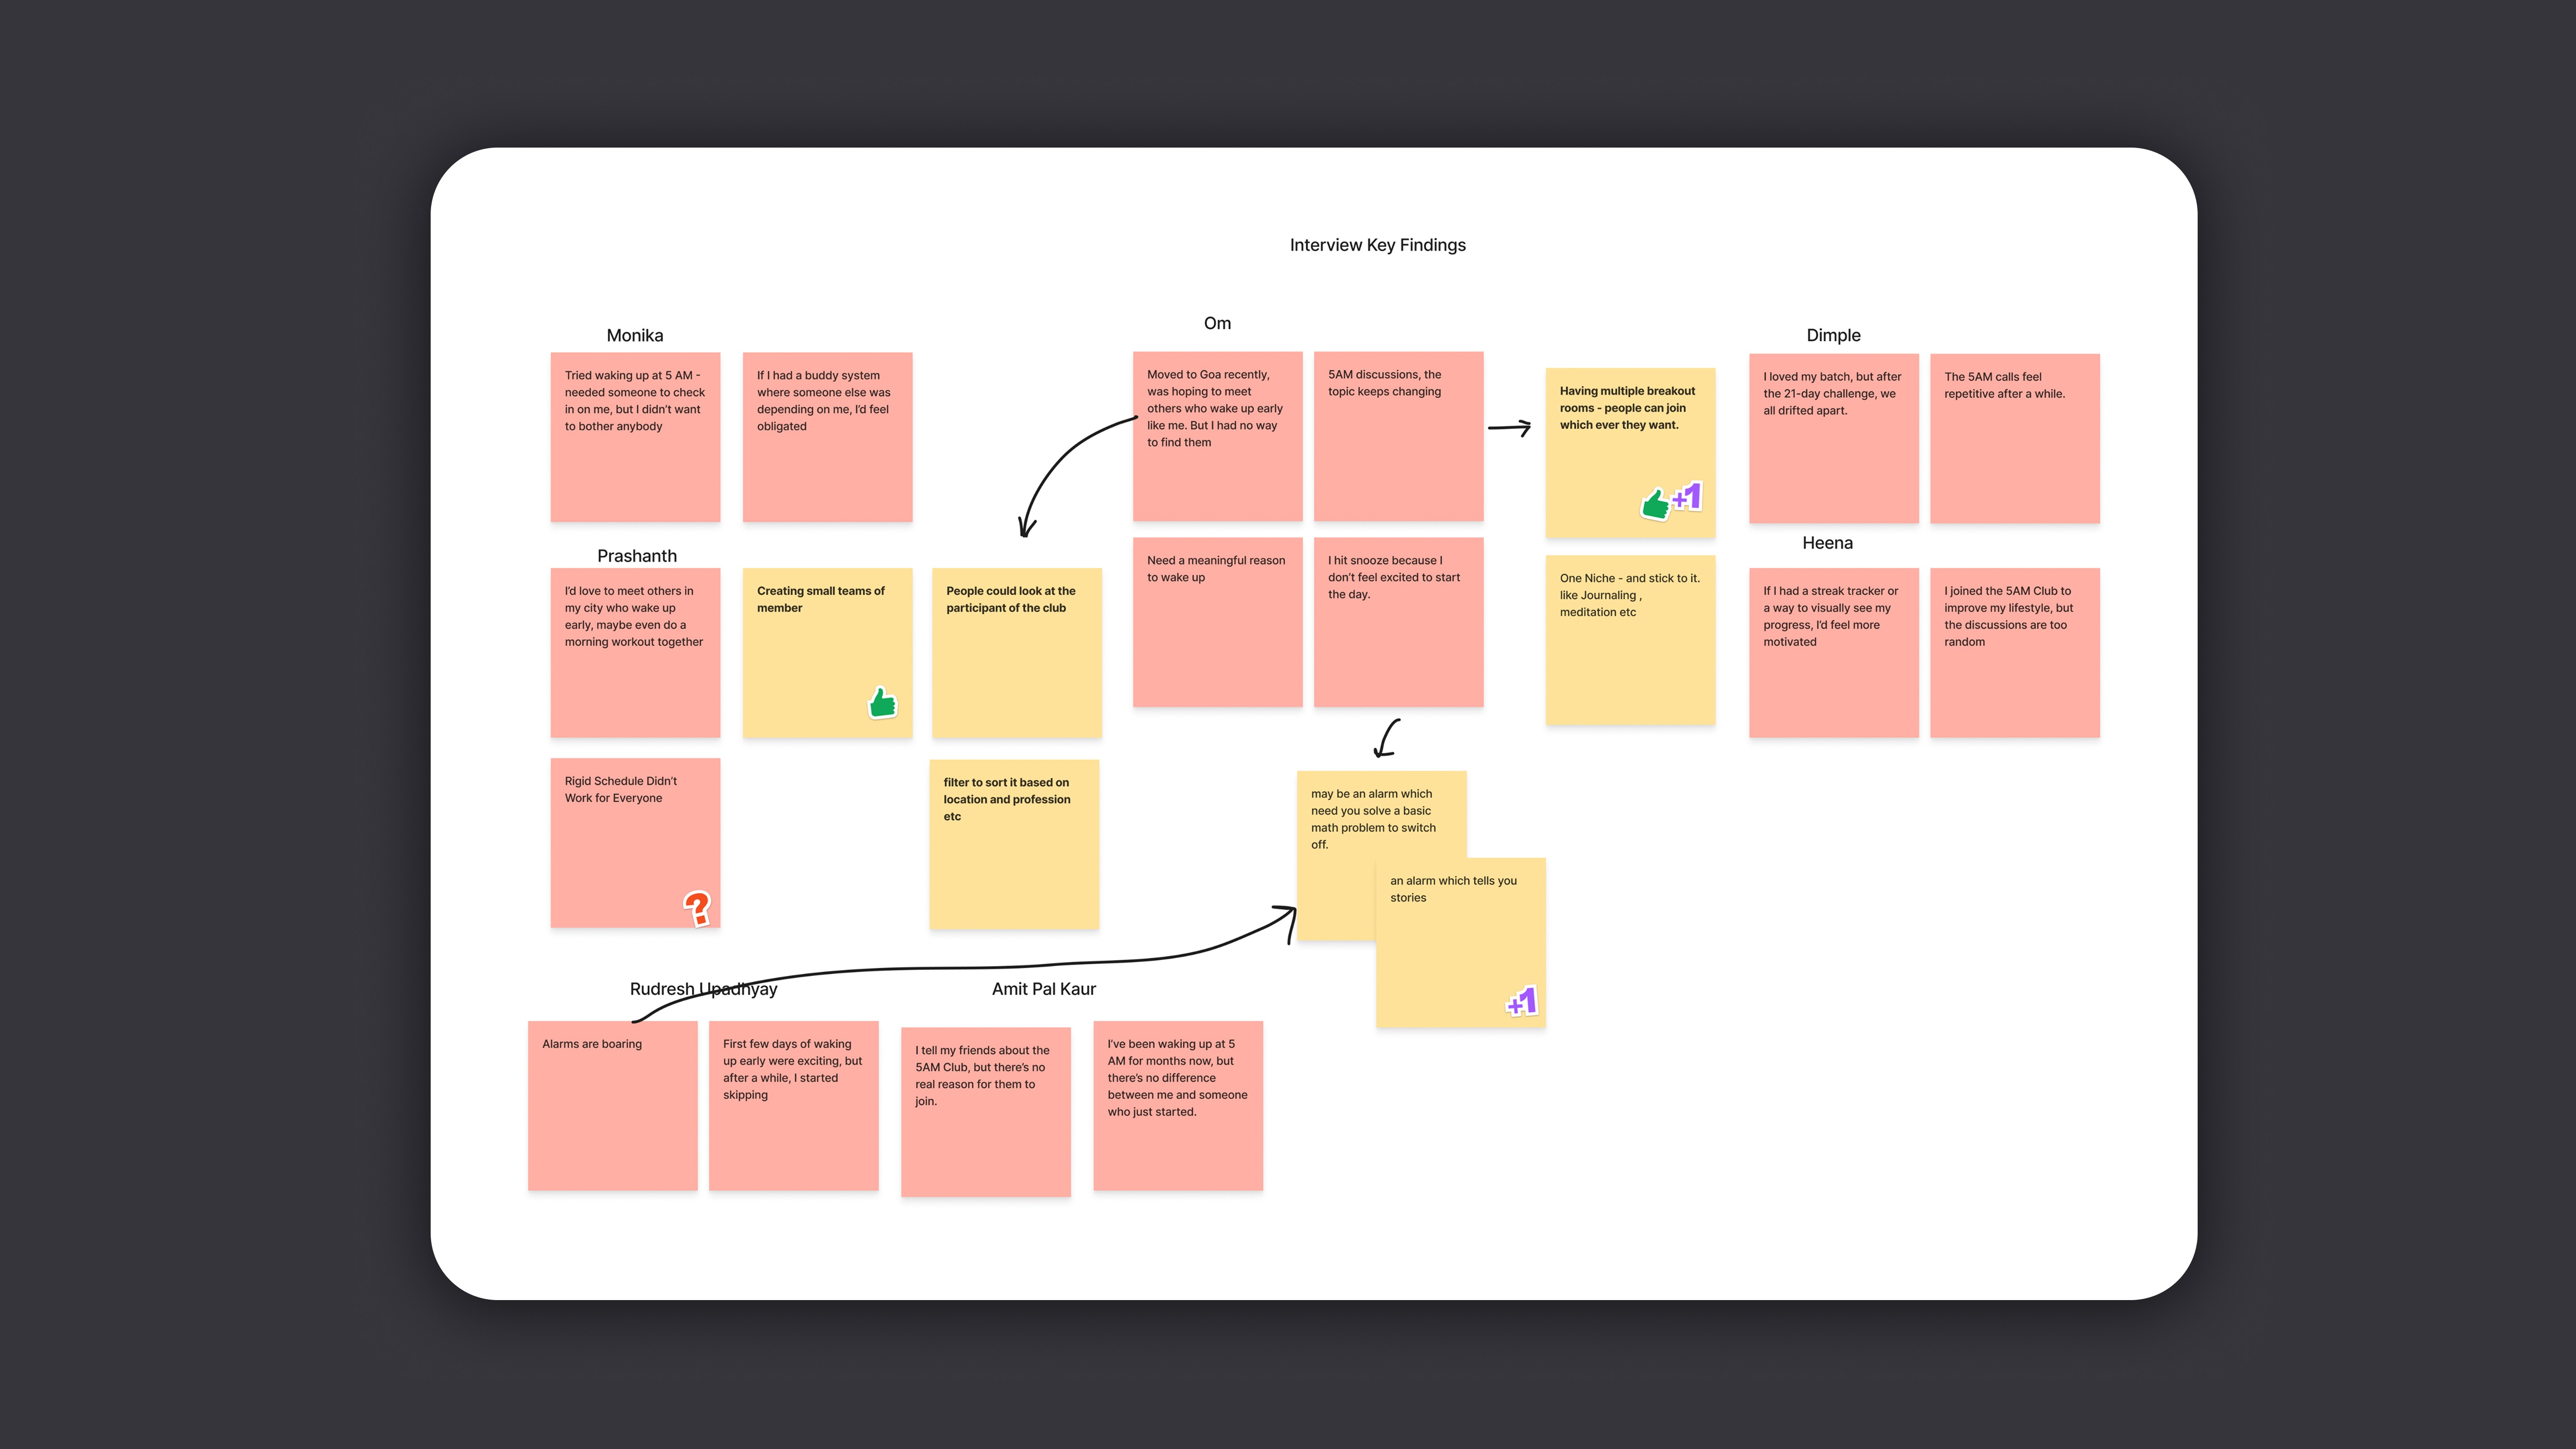Image resolution: width=2576 pixels, height=1449 pixels.
Task: Click the Interview Key Findings title
Action: pos(1377,245)
